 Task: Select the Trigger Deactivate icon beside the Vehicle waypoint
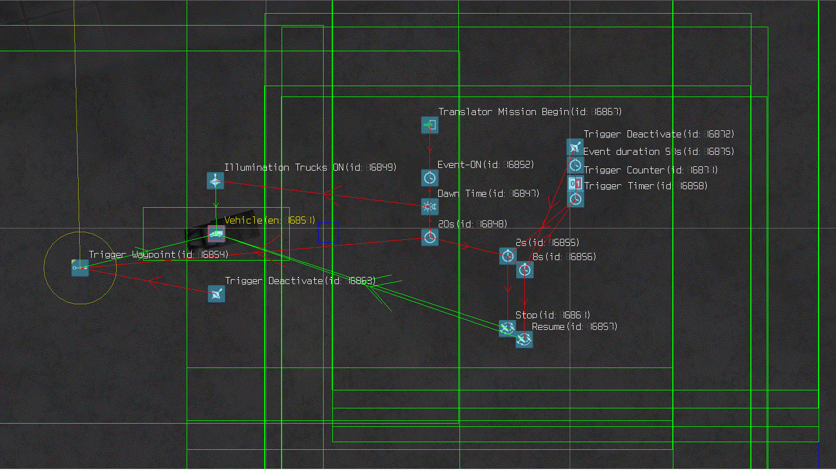coord(217,294)
